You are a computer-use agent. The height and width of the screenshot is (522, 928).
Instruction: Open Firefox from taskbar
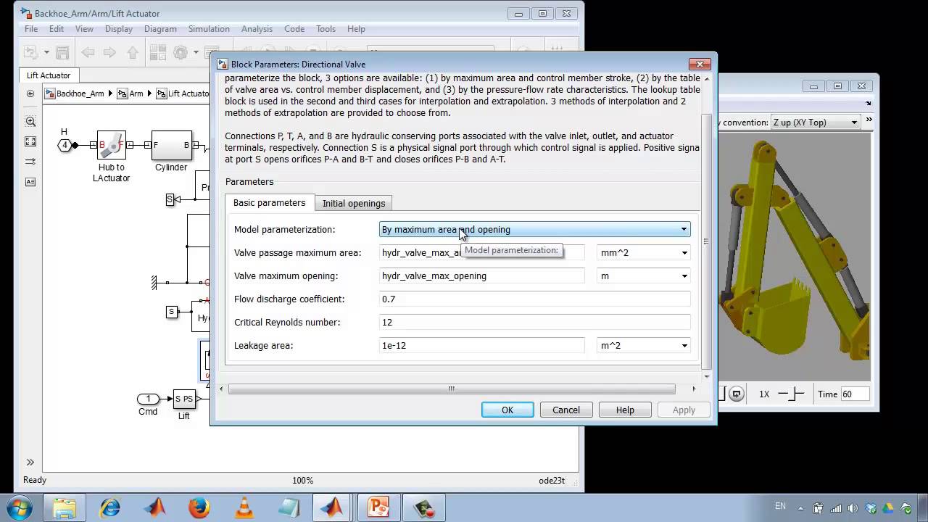click(199, 507)
